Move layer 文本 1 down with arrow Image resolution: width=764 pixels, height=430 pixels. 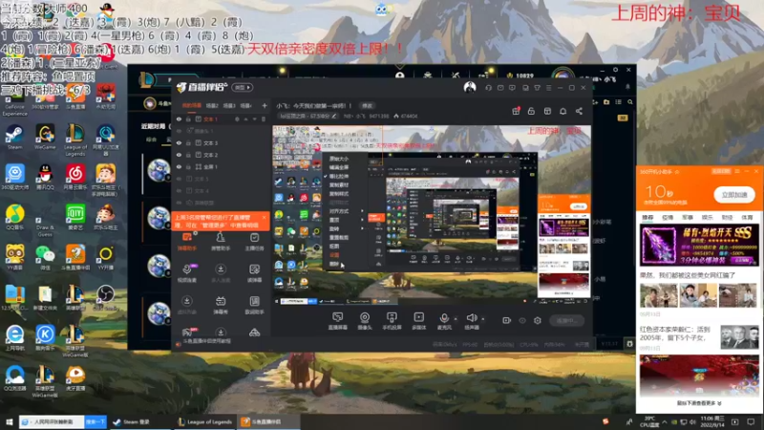point(254,118)
